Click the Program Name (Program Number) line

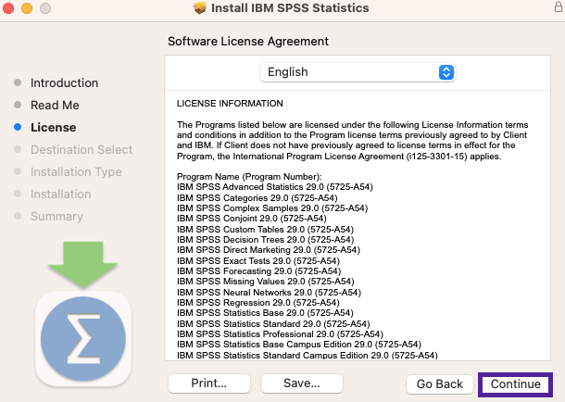(x=249, y=177)
